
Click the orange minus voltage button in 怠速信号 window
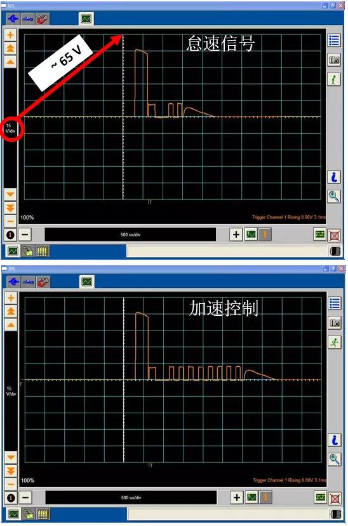[10, 221]
